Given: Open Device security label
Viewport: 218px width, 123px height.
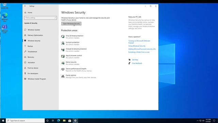Looking at the screenshot, I should click(x=71, y=62).
